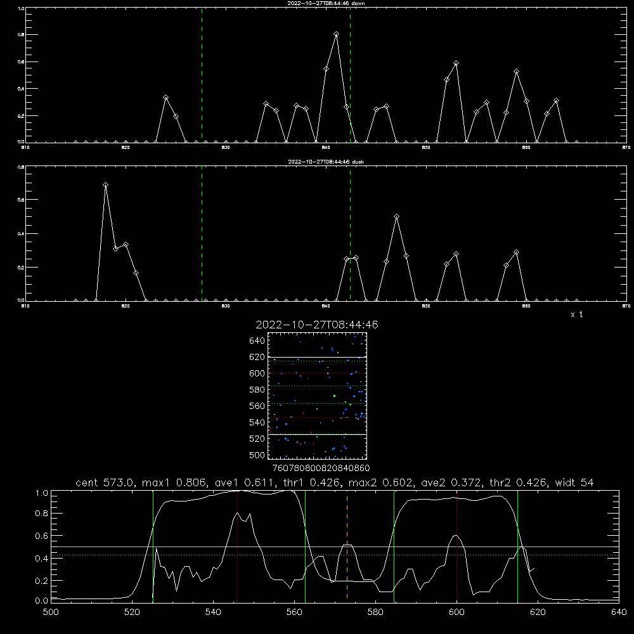
Task: Click the 830 x-axis label under dusk plot
Action: tap(226, 306)
